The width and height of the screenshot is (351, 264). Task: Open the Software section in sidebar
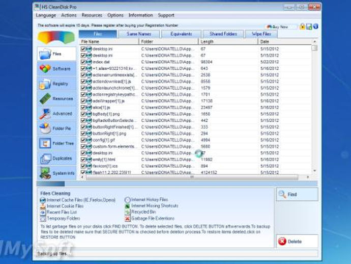pos(56,69)
